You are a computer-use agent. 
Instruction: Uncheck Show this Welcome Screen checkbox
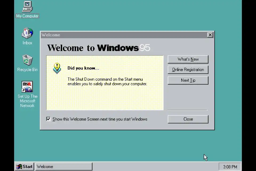tap(48, 119)
